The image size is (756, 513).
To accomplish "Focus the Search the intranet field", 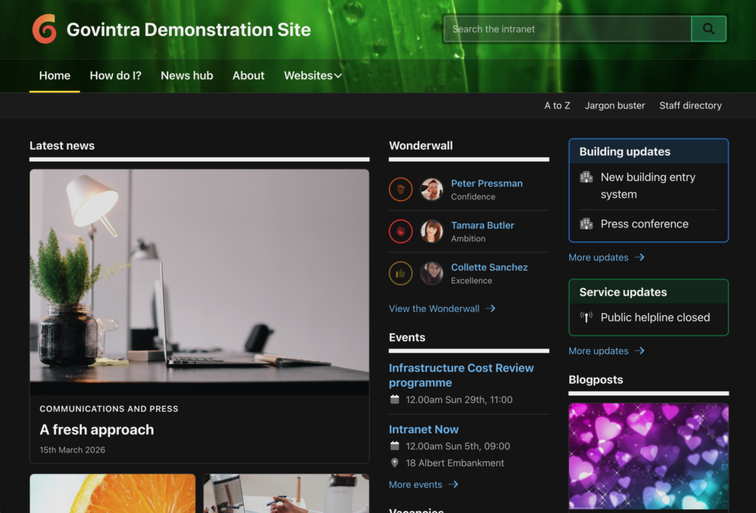I will (567, 29).
